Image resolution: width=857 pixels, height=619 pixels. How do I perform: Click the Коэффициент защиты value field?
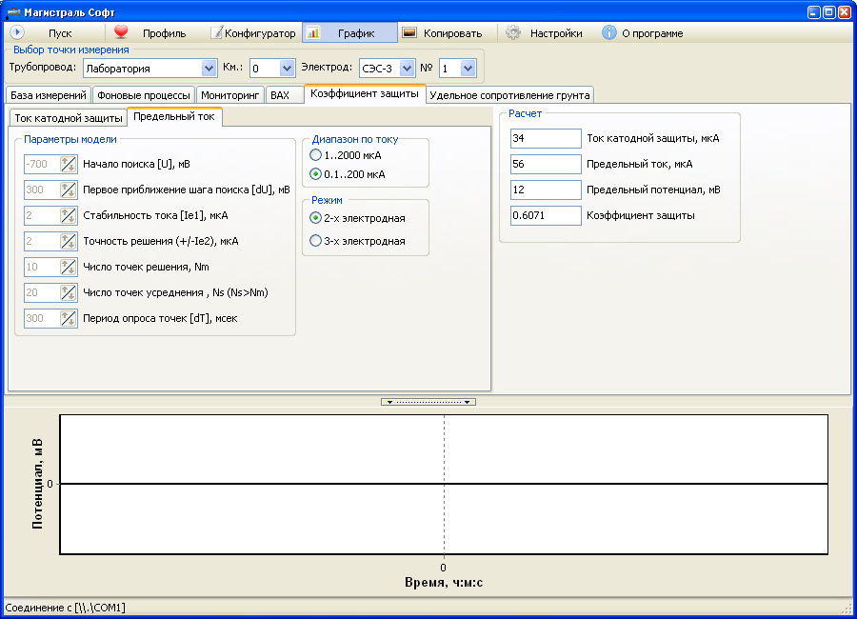[545, 216]
